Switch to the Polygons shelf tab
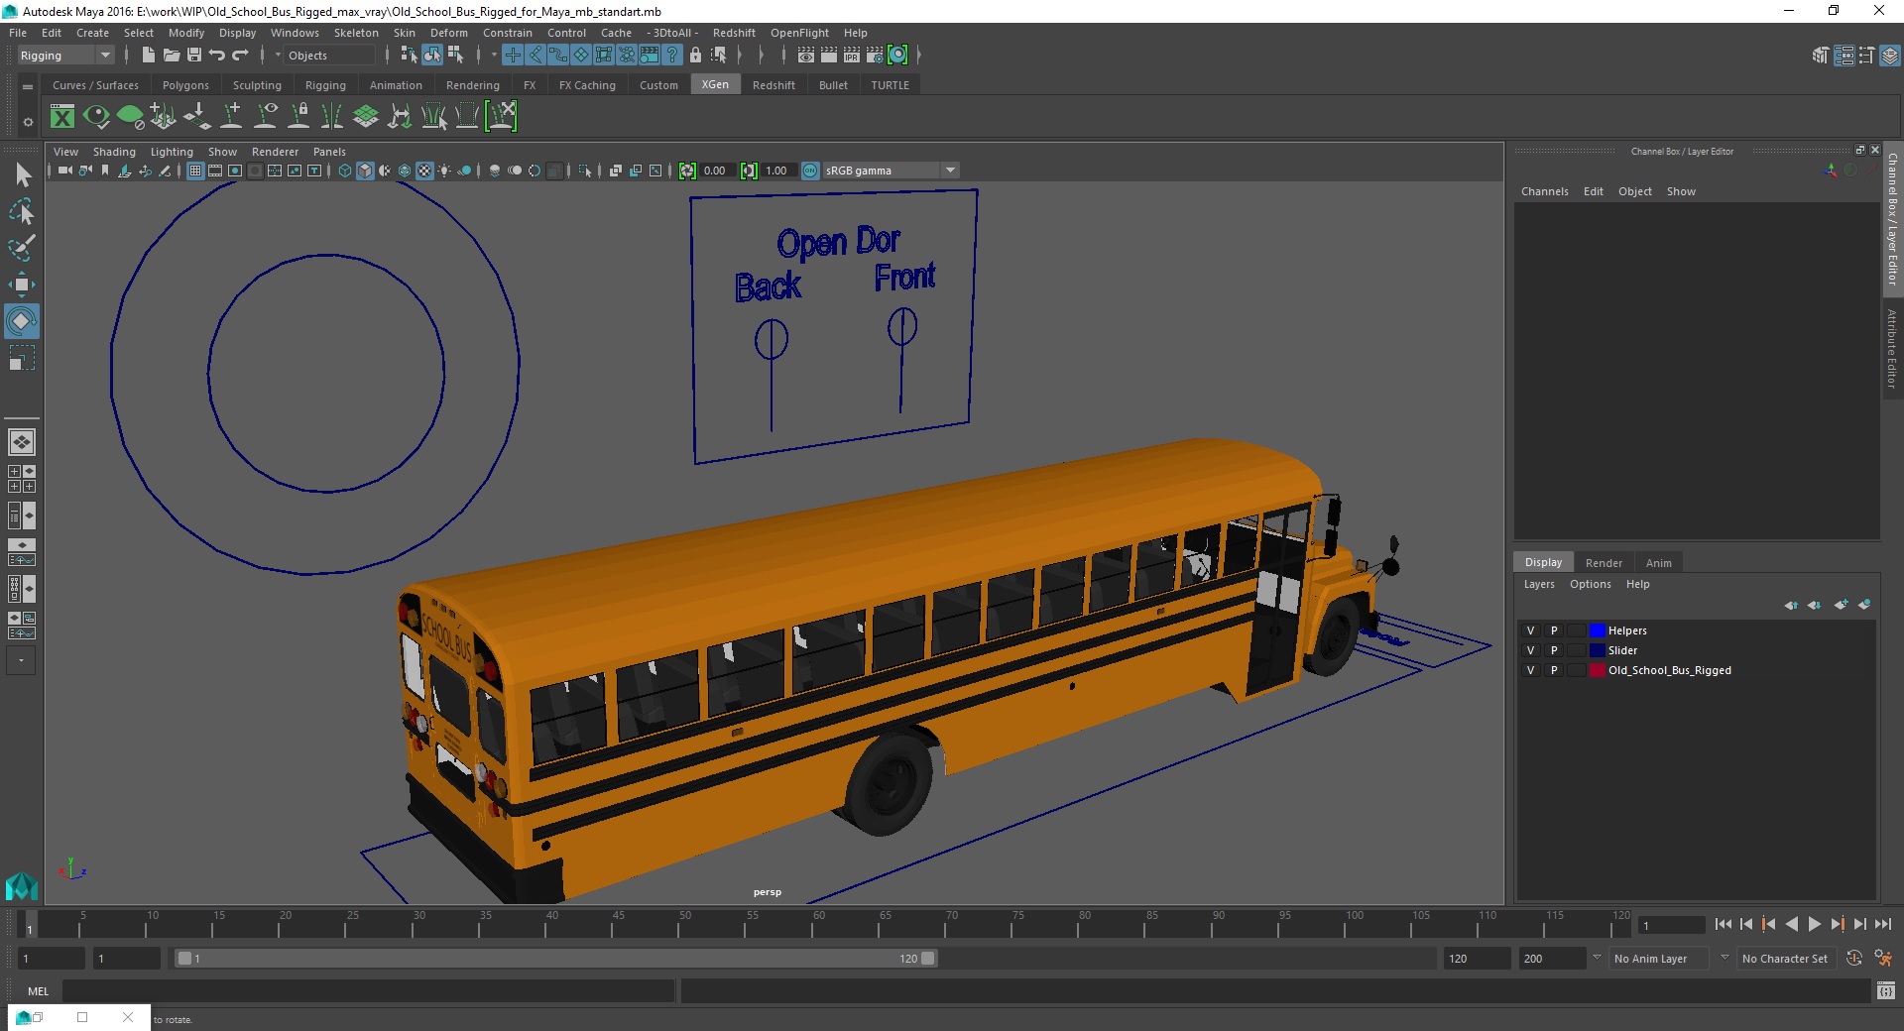 pyautogui.click(x=185, y=85)
